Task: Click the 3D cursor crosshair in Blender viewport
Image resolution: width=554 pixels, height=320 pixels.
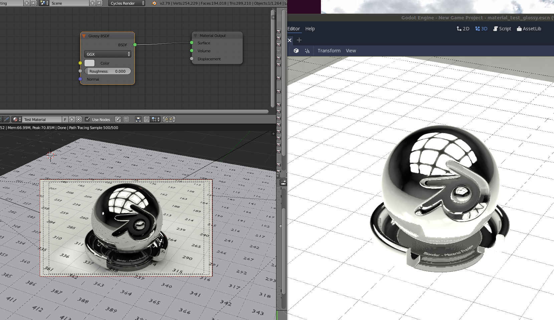Action: click(x=50, y=155)
